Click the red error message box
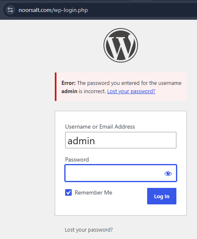The width and height of the screenshot is (197, 239). [121, 87]
